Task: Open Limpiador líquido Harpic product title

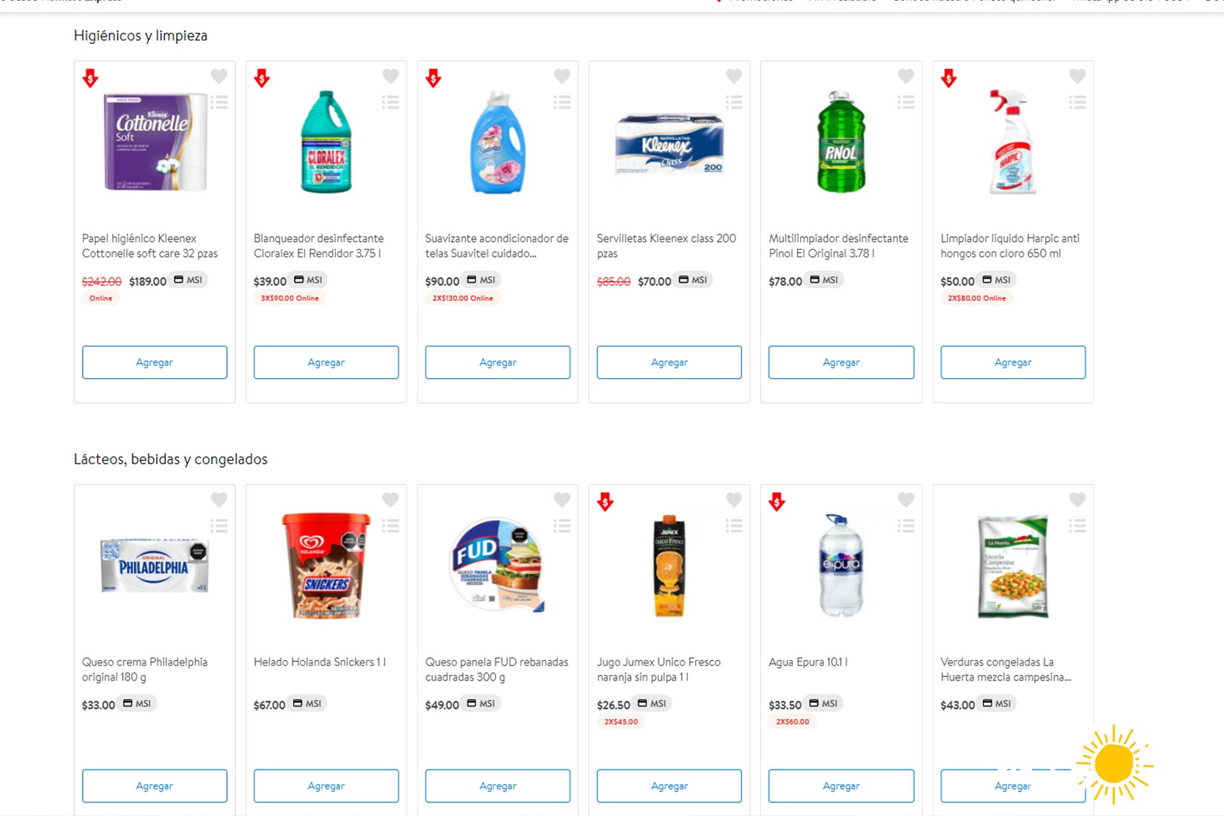Action: (x=1009, y=245)
